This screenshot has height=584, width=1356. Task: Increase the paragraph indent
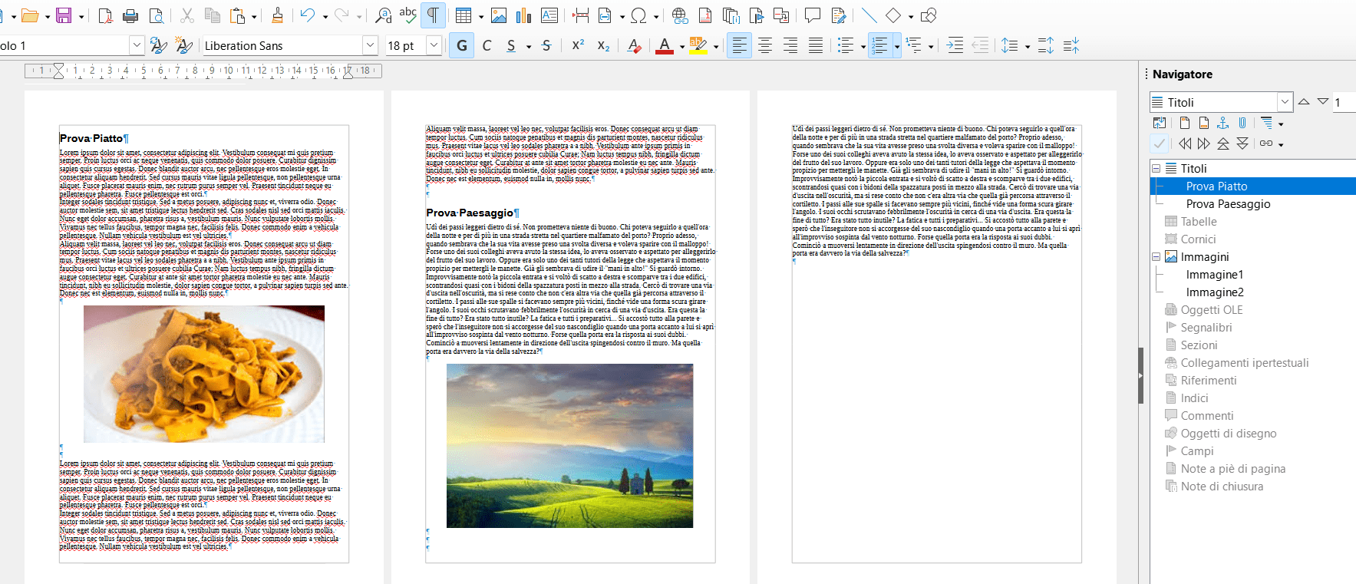tap(955, 46)
